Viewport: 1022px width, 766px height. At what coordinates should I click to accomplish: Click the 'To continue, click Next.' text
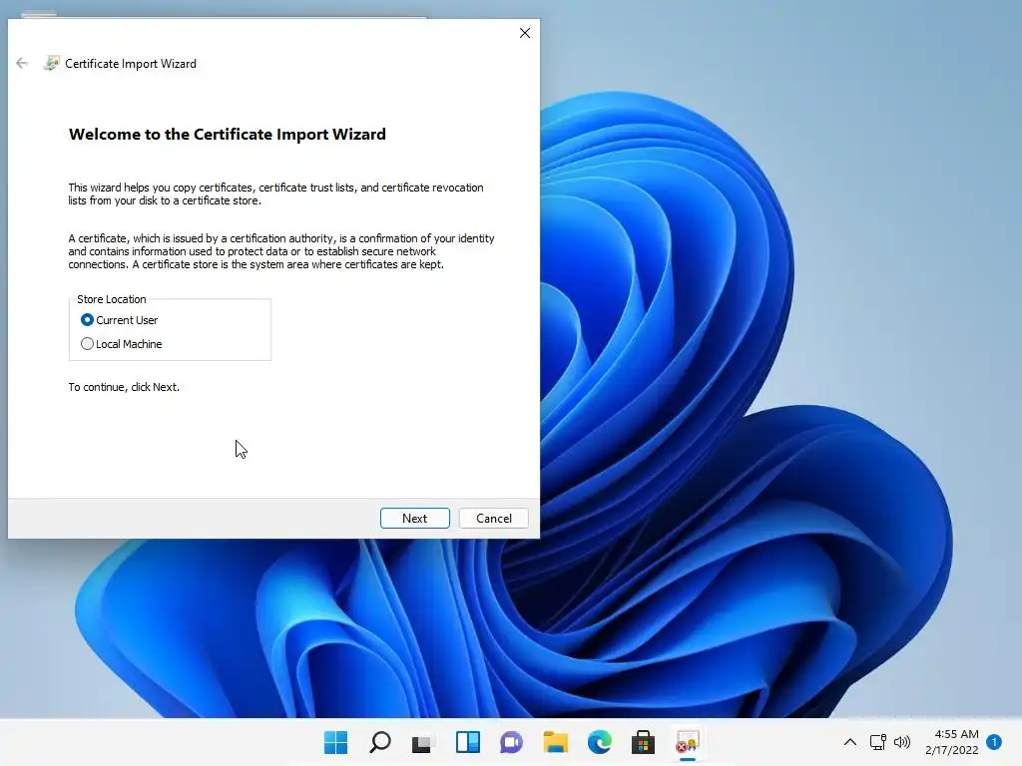coord(124,387)
